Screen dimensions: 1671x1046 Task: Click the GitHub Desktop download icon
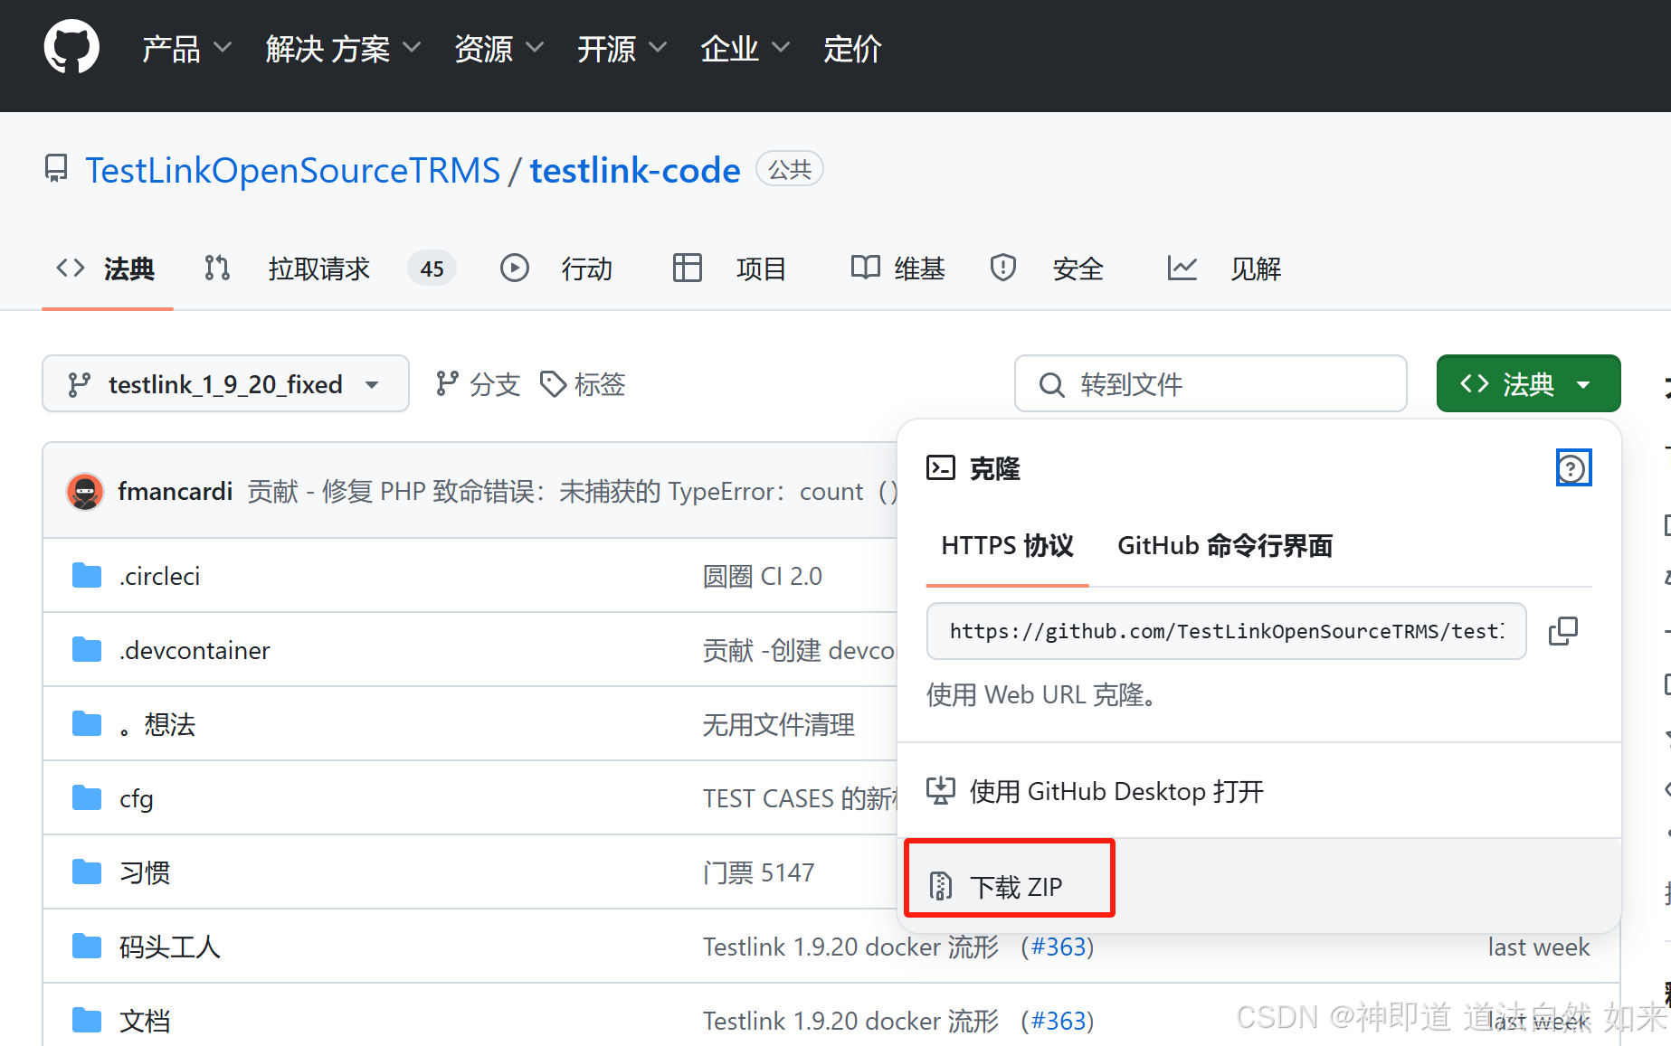pos(941,790)
